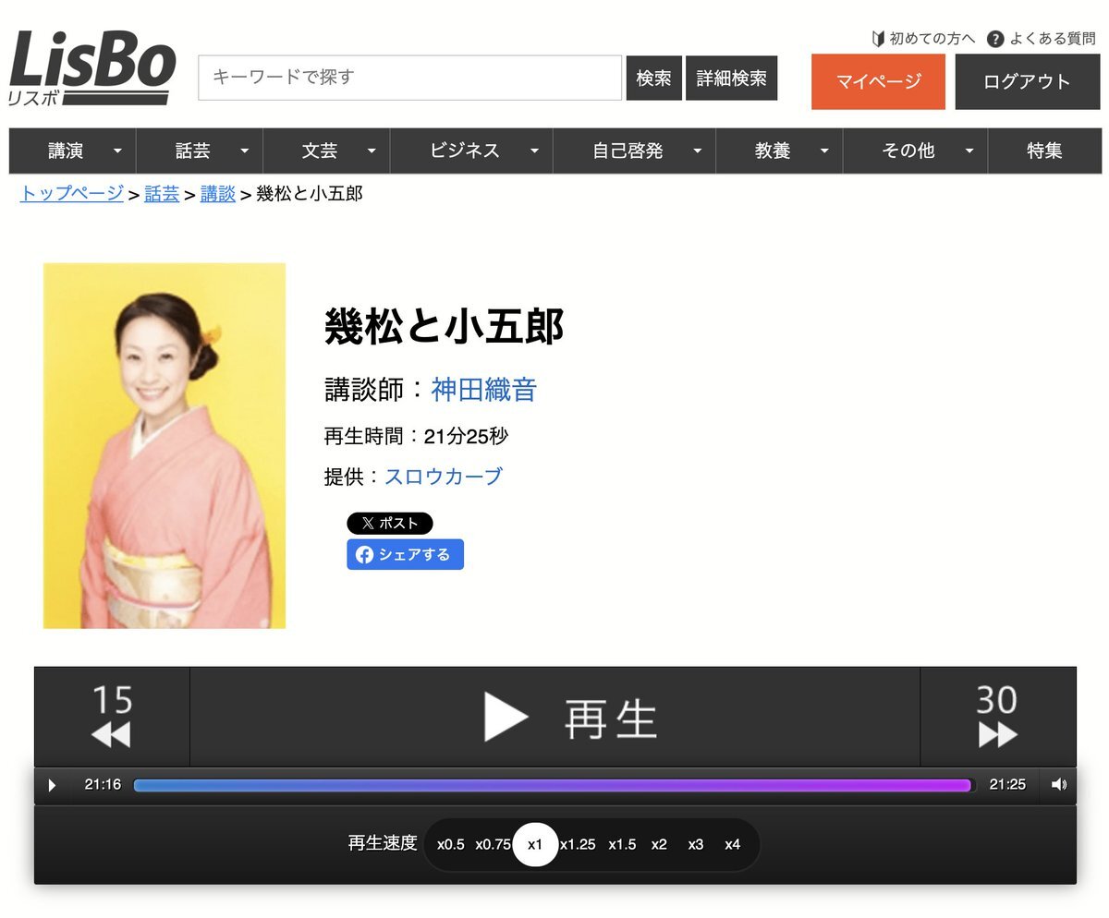Screen dimensions: 1109x918
Task: Share via the X ポスト button
Action: pos(390,523)
